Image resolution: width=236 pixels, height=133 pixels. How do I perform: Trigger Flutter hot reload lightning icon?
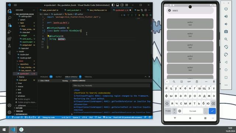click(x=139, y=15)
